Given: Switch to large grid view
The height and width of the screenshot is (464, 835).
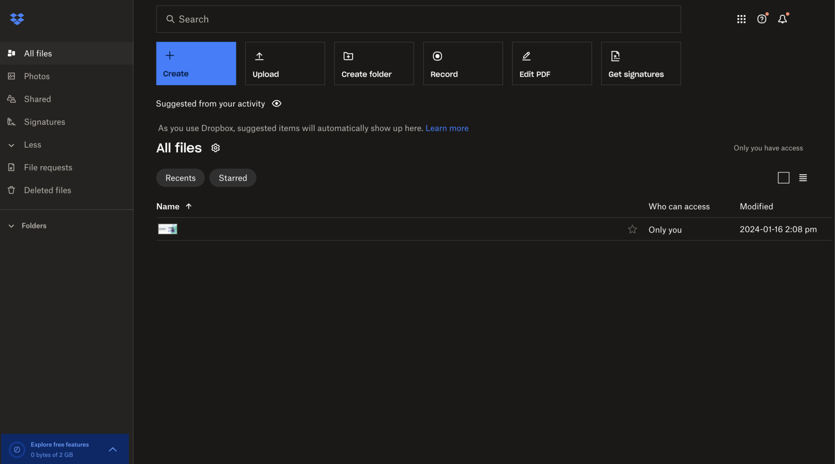Looking at the screenshot, I should click(x=783, y=178).
